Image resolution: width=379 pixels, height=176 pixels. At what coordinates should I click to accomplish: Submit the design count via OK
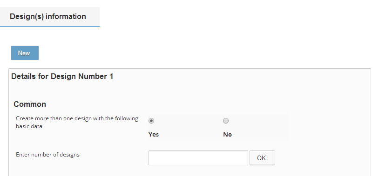coord(262,158)
